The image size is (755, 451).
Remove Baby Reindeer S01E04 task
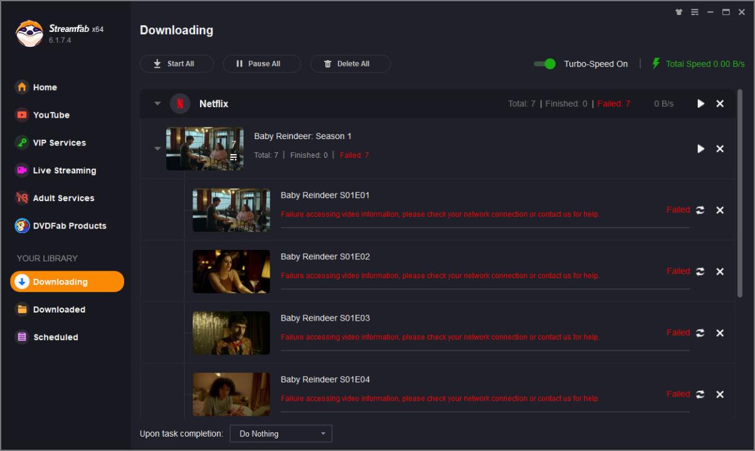pyautogui.click(x=720, y=395)
